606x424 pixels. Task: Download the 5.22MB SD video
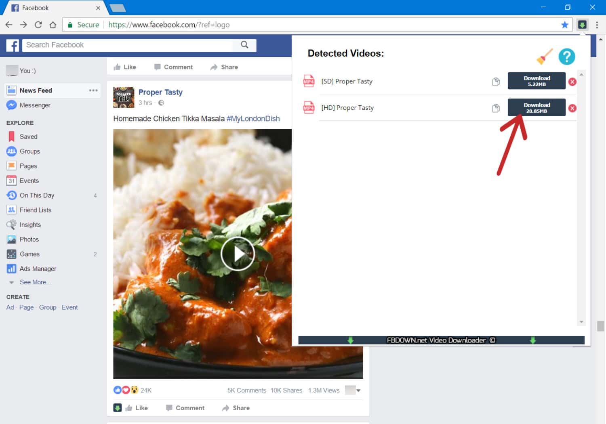tap(537, 81)
